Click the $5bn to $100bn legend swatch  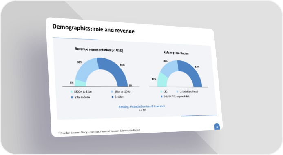coord(112,91)
